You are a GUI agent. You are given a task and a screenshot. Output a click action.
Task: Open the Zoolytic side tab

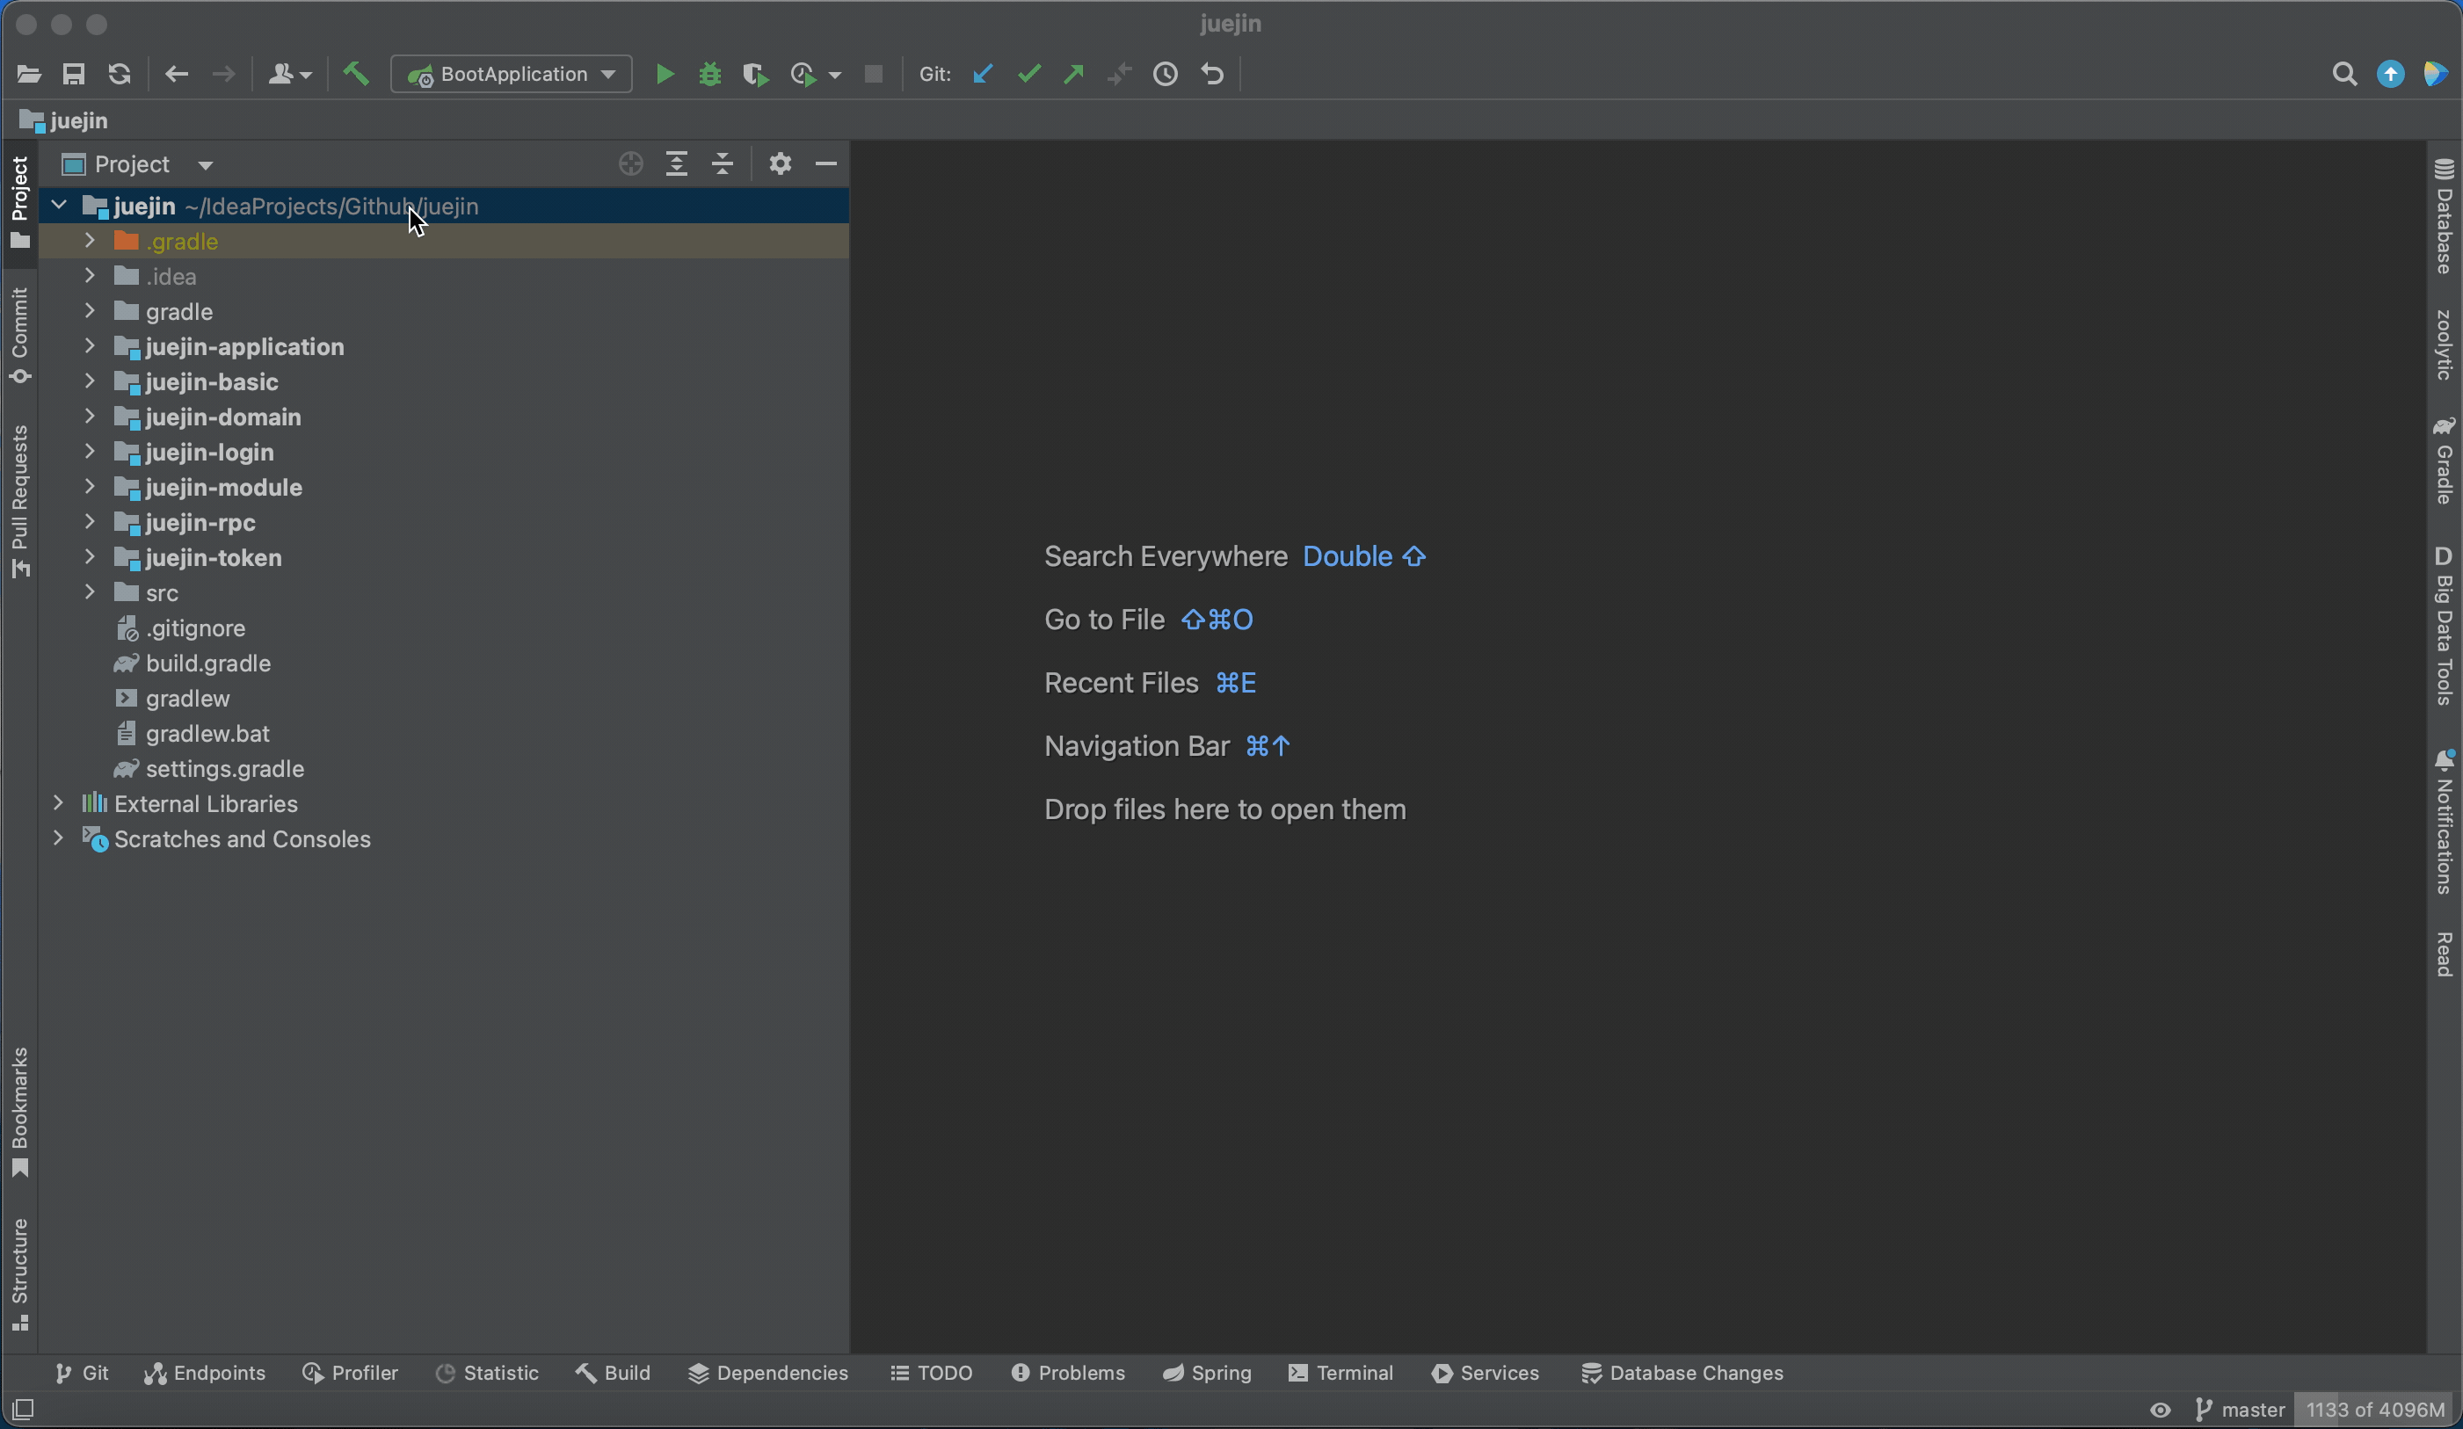point(2444,345)
